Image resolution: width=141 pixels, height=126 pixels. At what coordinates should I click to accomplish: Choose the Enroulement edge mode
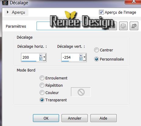click(x=42, y=78)
